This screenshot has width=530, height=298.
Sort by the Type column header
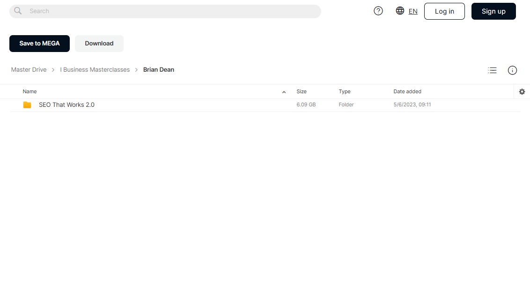[x=345, y=92]
